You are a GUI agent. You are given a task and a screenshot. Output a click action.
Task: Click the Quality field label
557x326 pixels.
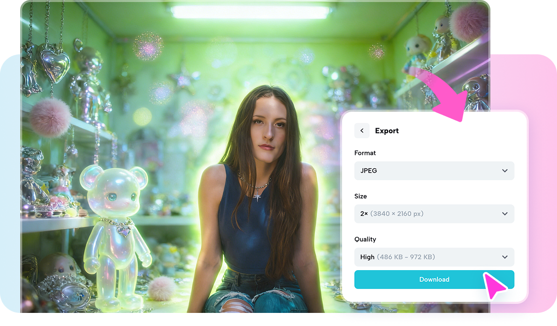tap(366, 239)
